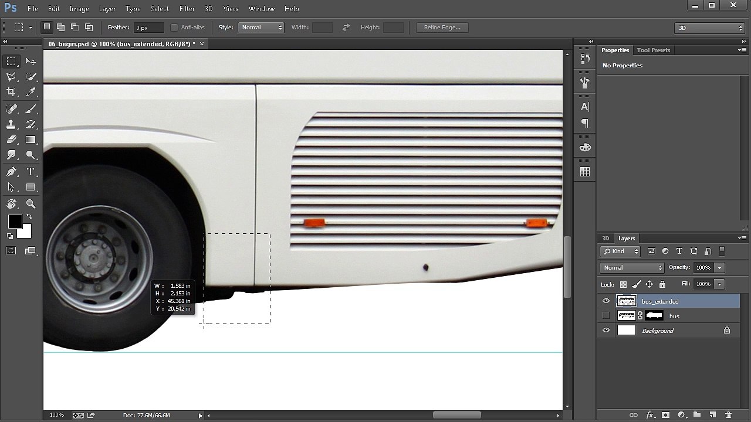Screen dimensions: 751x422
Task: Open the Paragraph panel icon
Action: point(585,123)
